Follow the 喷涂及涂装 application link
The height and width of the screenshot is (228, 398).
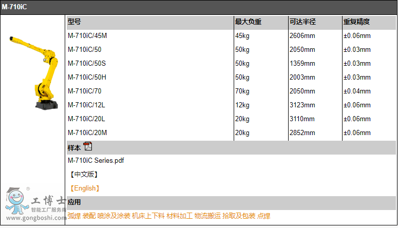(x=114, y=216)
